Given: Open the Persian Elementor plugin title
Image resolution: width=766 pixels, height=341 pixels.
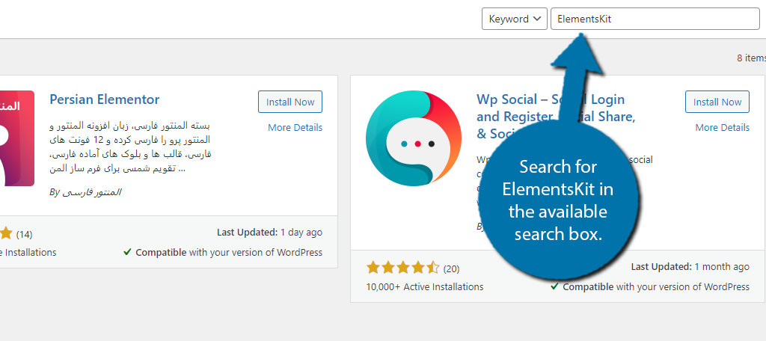Looking at the screenshot, I should (x=105, y=99).
